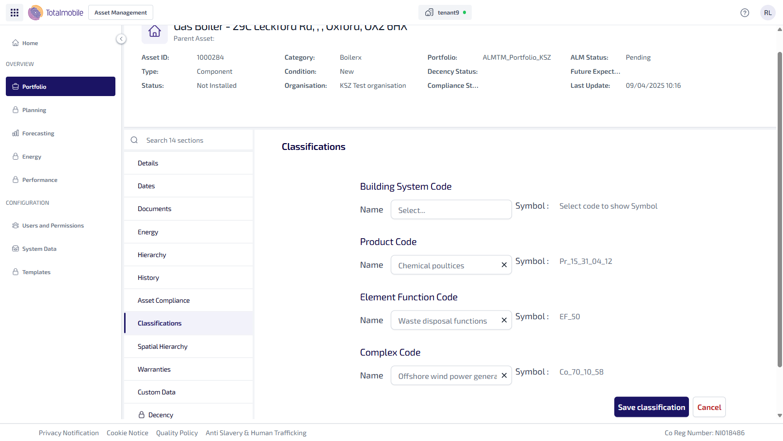Click Save classification button

(x=651, y=407)
